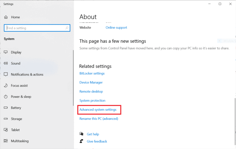Open Advanced system settings
The height and width of the screenshot is (149, 236).
click(x=98, y=110)
